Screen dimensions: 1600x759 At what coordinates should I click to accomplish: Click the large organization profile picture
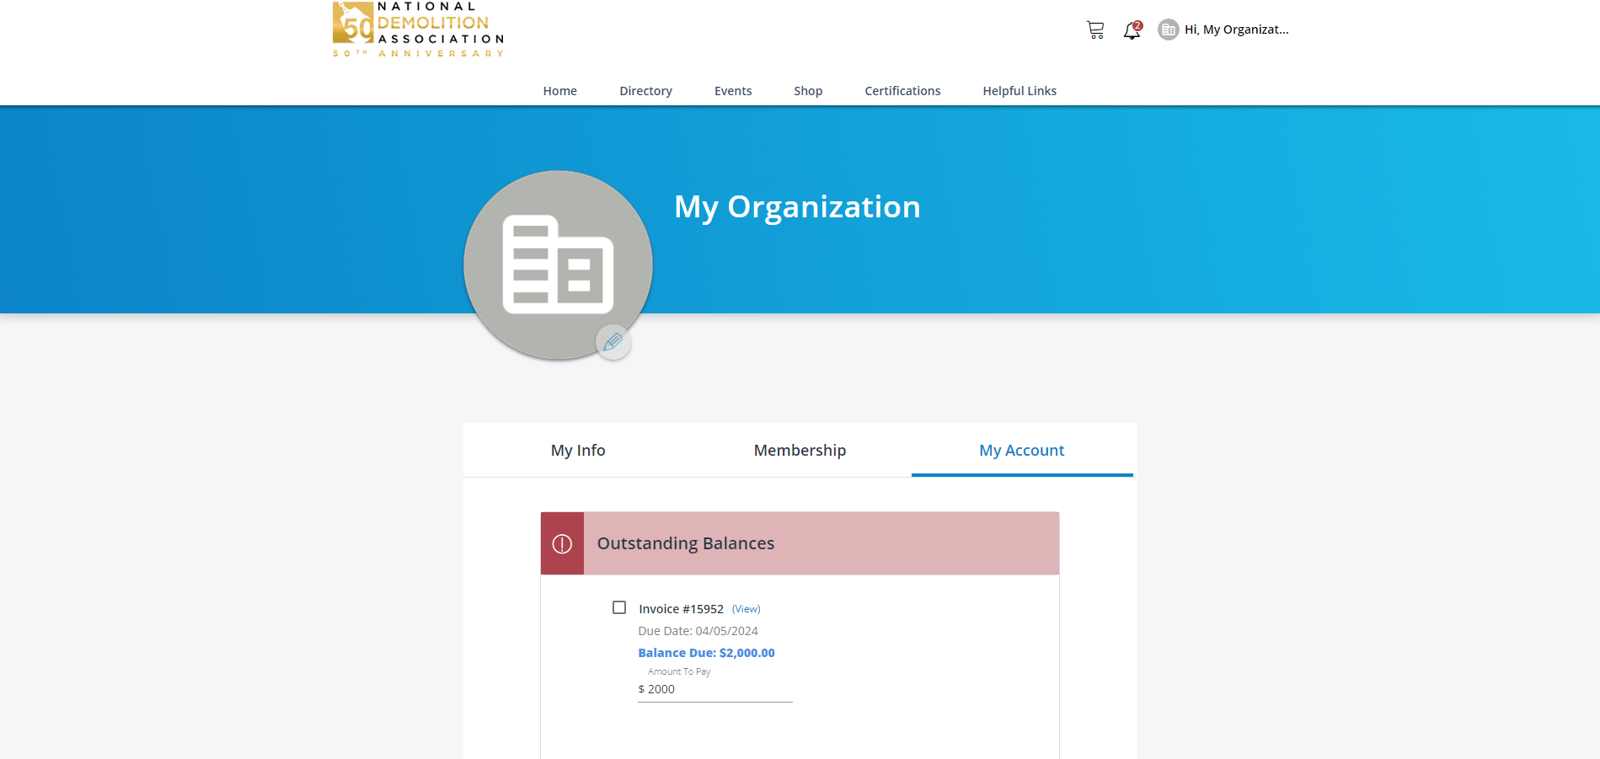[557, 264]
